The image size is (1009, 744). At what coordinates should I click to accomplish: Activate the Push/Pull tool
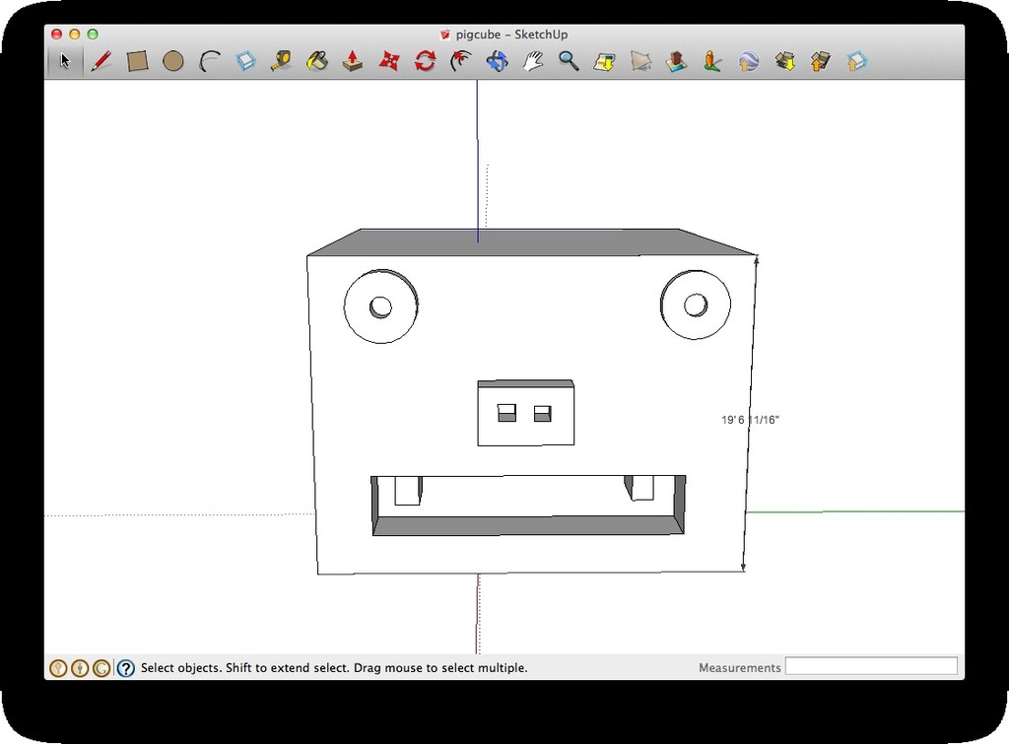tap(353, 61)
